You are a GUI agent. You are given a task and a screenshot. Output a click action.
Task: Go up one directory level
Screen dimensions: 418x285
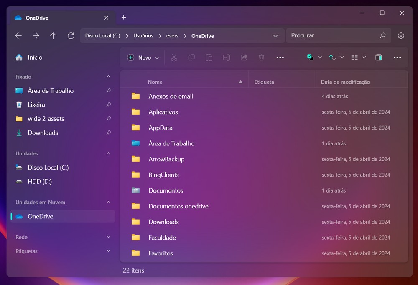[53, 36]
